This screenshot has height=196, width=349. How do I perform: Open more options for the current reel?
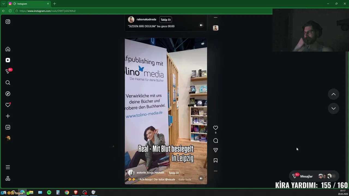pyautogui.click(x=216, y=171)
